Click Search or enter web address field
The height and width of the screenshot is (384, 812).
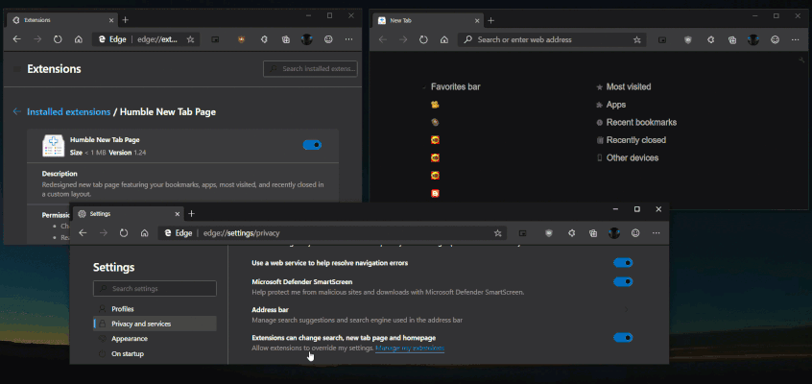point(552,39)
